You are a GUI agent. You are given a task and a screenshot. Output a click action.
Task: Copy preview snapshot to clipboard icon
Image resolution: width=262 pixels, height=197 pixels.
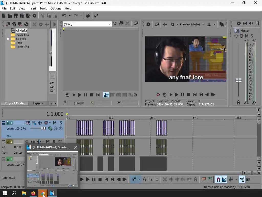click(x=221, y=24)
